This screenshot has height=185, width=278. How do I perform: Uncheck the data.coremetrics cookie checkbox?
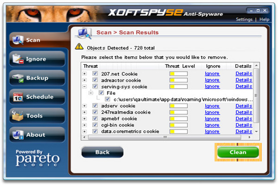[x=95, y=131]
